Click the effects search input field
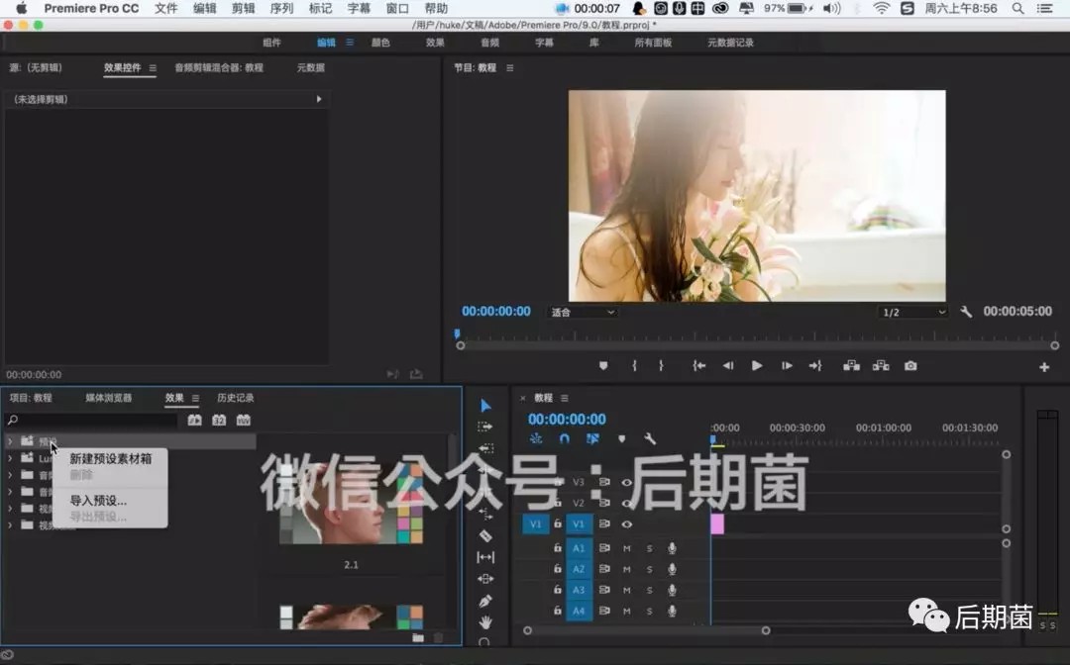1070x665 pixels. tap(91, 420)
